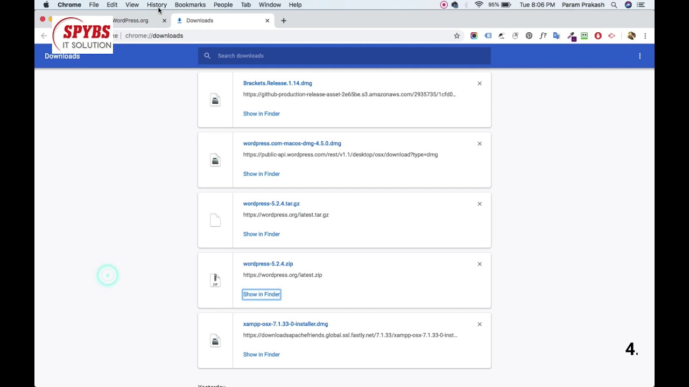689x387 pixels.
Task: Click the Bluetooth icon in the menu bar
Action: 466,5
